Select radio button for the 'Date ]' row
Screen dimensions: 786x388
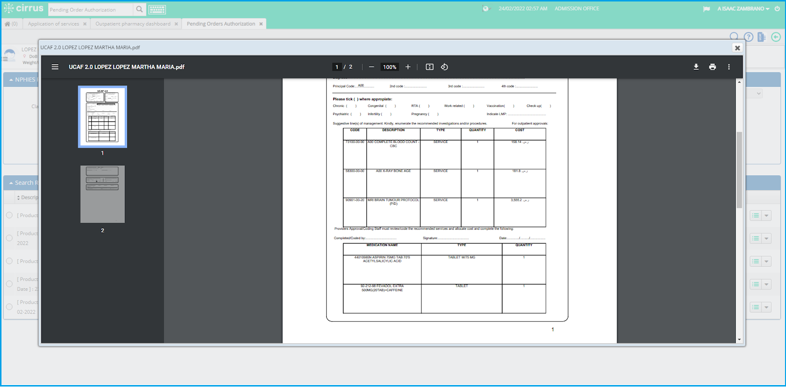(9, 284)
